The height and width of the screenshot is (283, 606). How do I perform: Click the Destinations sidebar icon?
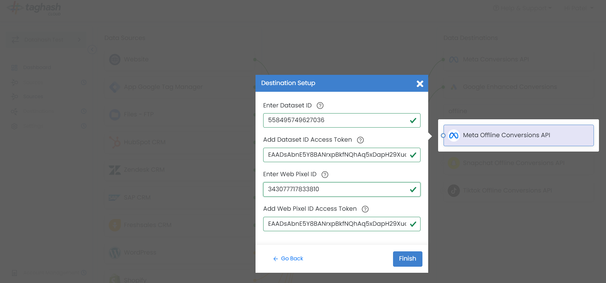[14, 111]
